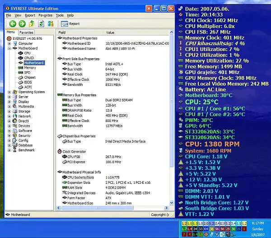
Task: Select the SPD tree item
Action: (27, 73)
